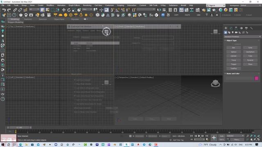This screenshot has width=262, height=147.
Task: Open the Rendering menu
Action: click(x=87, y=5)
